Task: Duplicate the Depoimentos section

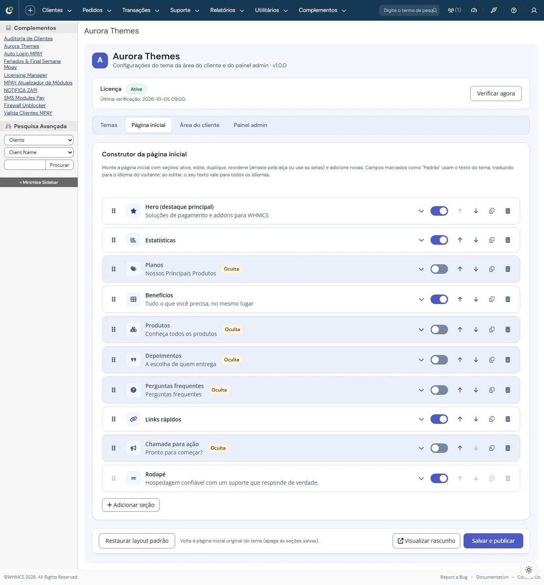Action: click(492, 360)
